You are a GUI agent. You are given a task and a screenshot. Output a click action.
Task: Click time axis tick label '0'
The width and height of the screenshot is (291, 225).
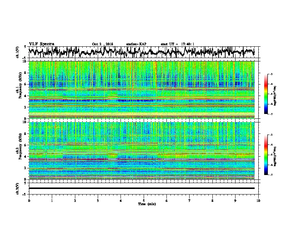[29, 201]
